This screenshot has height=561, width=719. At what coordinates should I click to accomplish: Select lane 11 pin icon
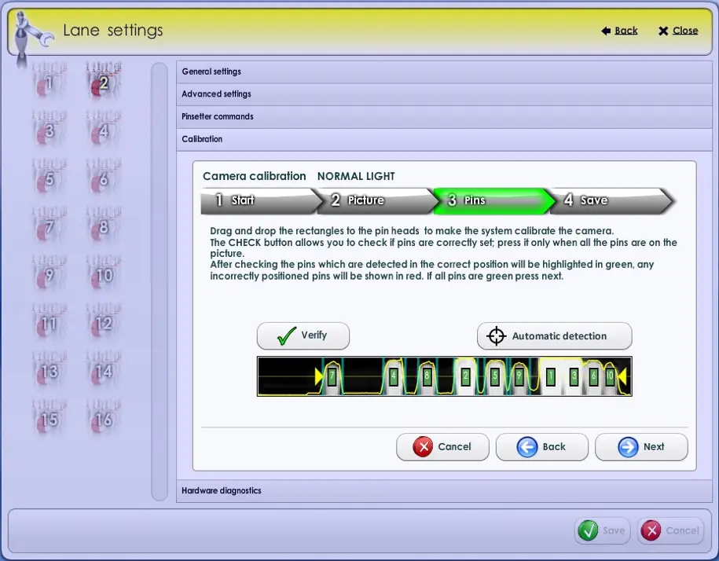point(49,322)
